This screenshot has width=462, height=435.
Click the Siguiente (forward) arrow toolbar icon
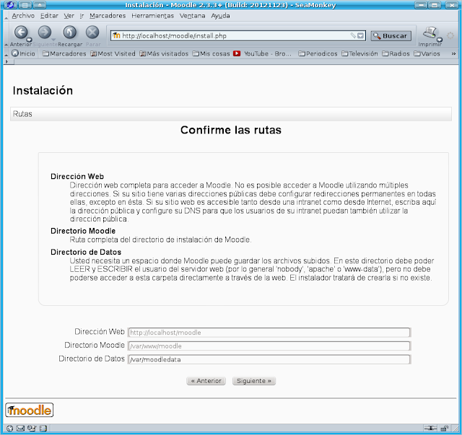[x=45, y=32]
